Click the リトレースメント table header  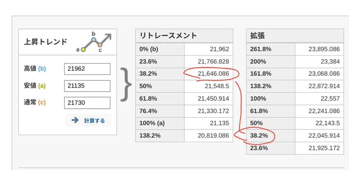pyautogui.click(x=168, y=36)
